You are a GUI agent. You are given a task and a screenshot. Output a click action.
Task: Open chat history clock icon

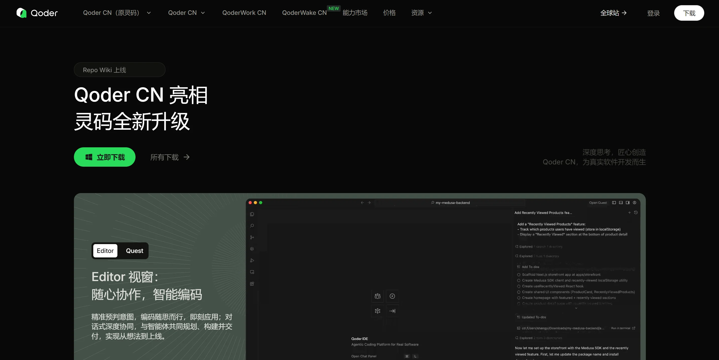tap(636, 213)
